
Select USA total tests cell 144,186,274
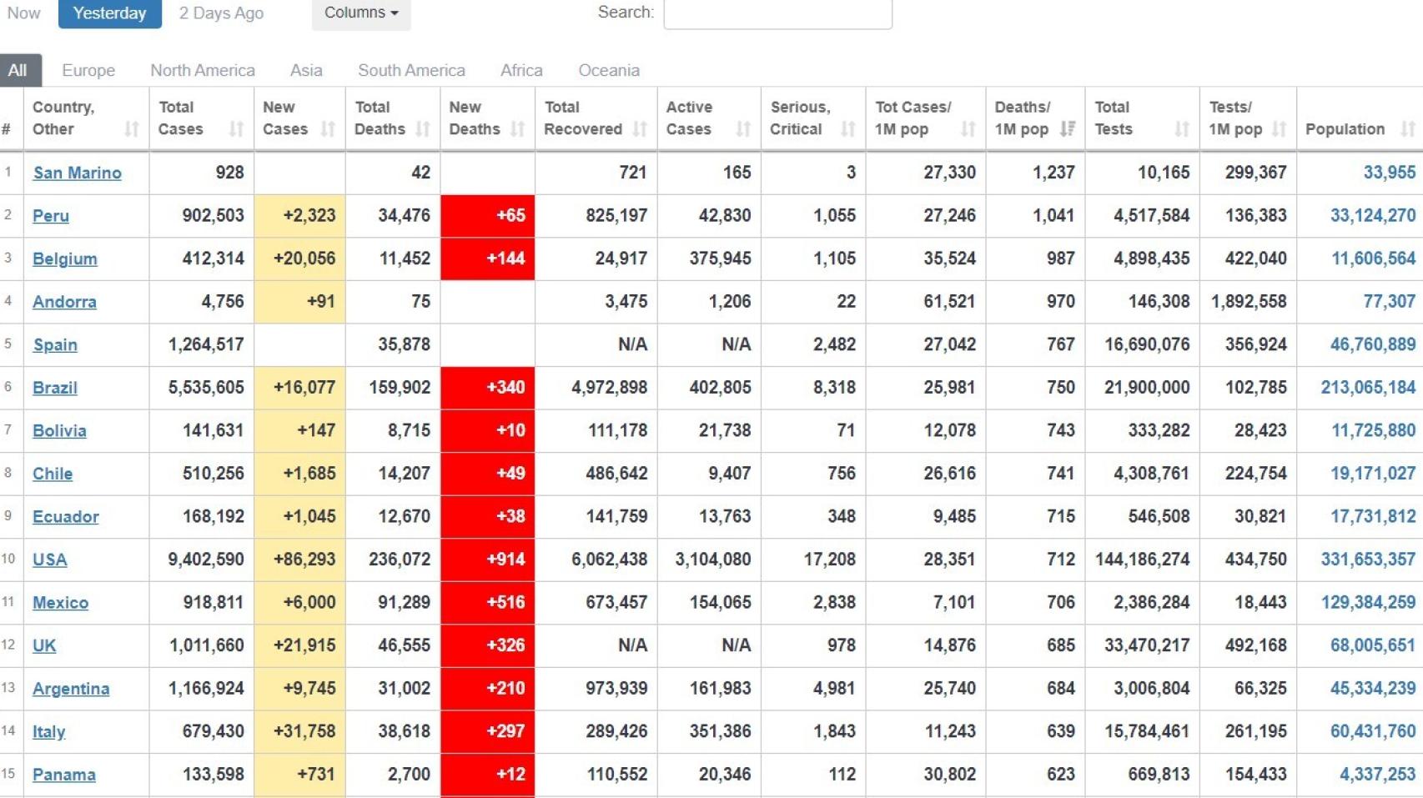pos(1142,560)
